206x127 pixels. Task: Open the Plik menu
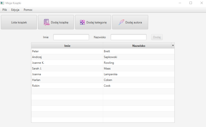[x=5, y=10]
